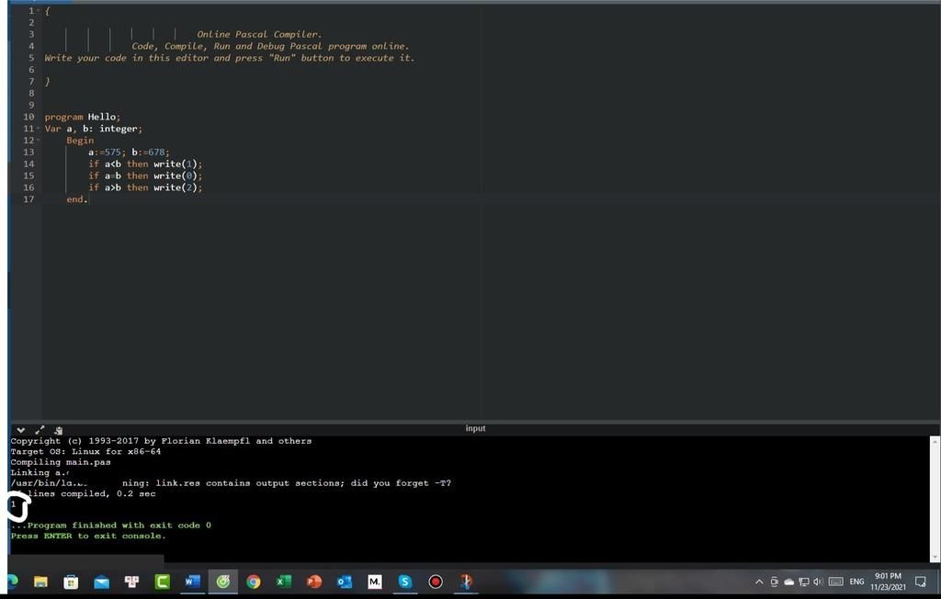This screenshot has height=599, width=941.
Task: Open the Mail app in taskbar
Action: 101,582
